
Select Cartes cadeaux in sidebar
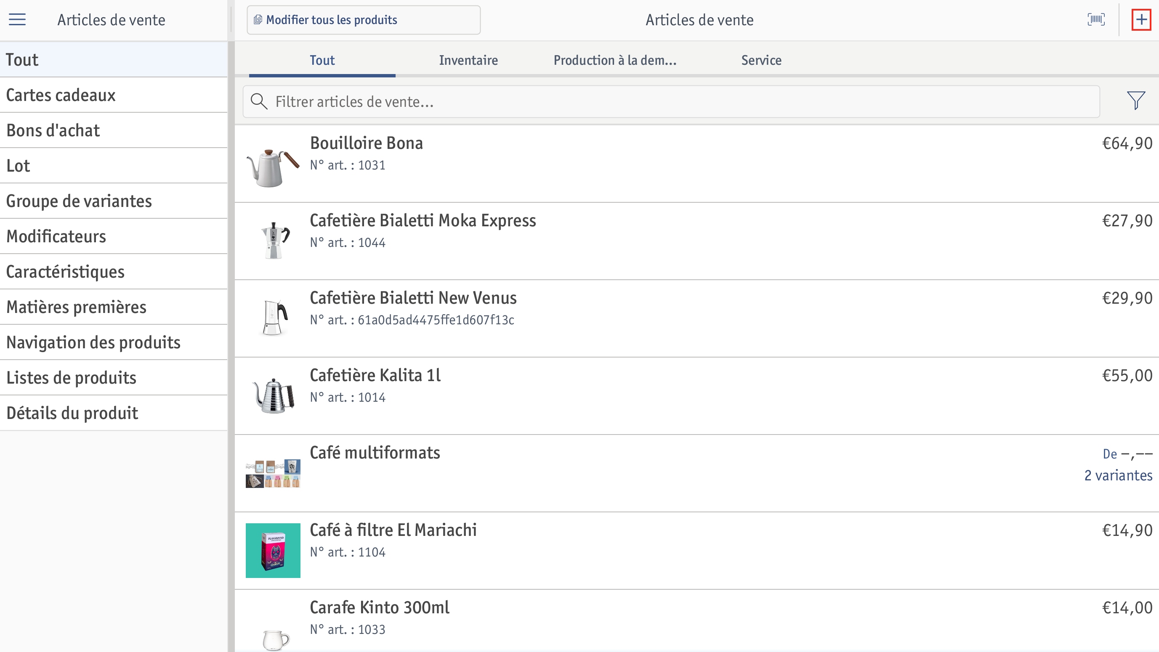pos(113,95)
